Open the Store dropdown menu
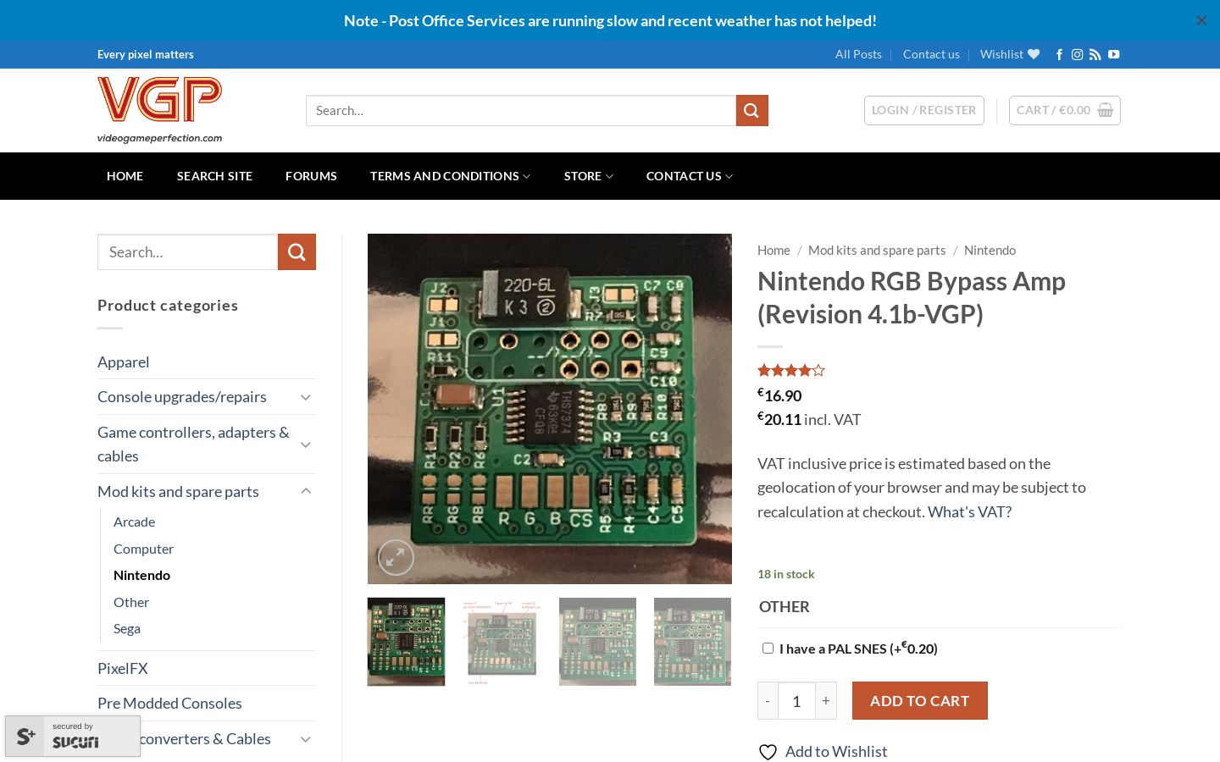Image resolution: width=1220 pixels, height=762 pixels. click(x=589, y=176)
